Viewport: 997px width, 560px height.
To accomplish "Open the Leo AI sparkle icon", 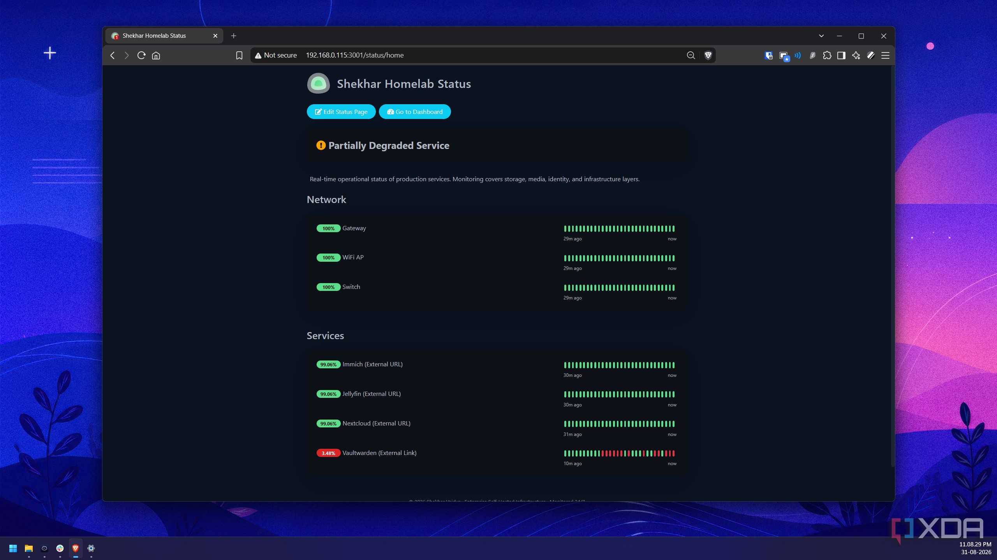I will point(856,55).
